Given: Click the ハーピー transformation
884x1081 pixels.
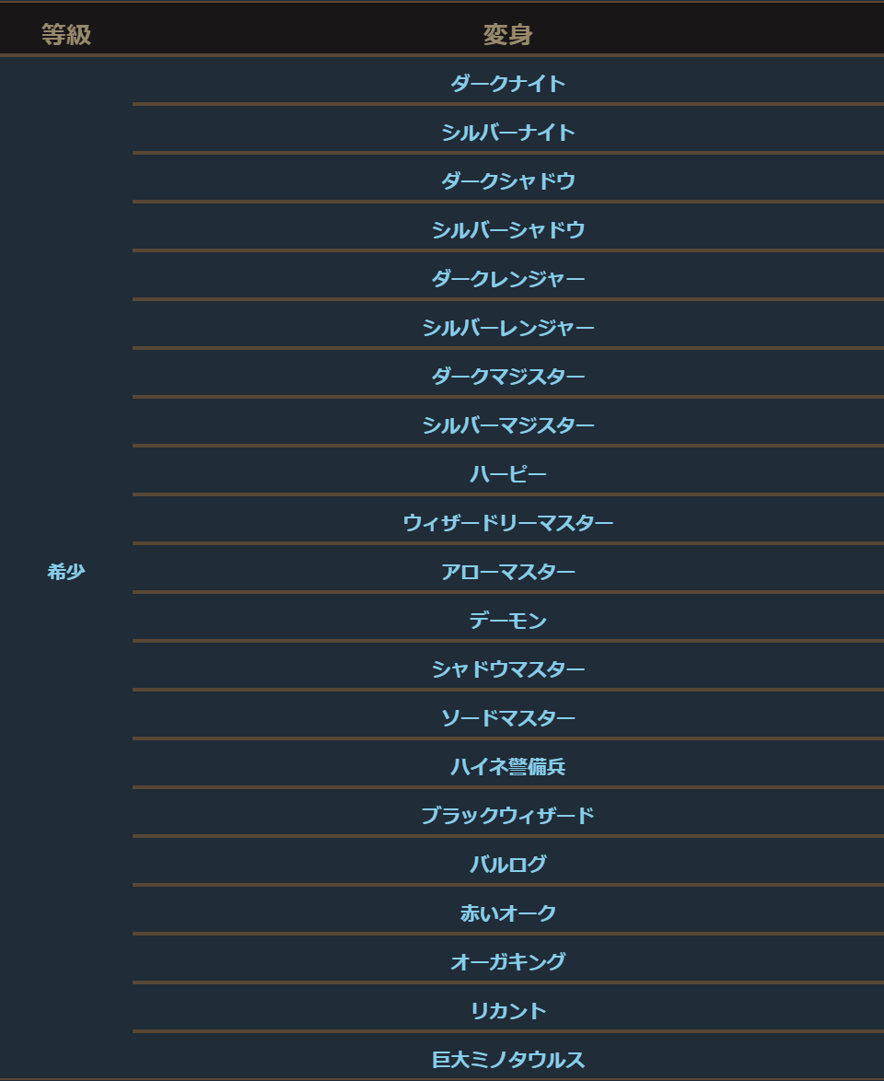Looking at the screenshot, I should [x=507, y=474].
